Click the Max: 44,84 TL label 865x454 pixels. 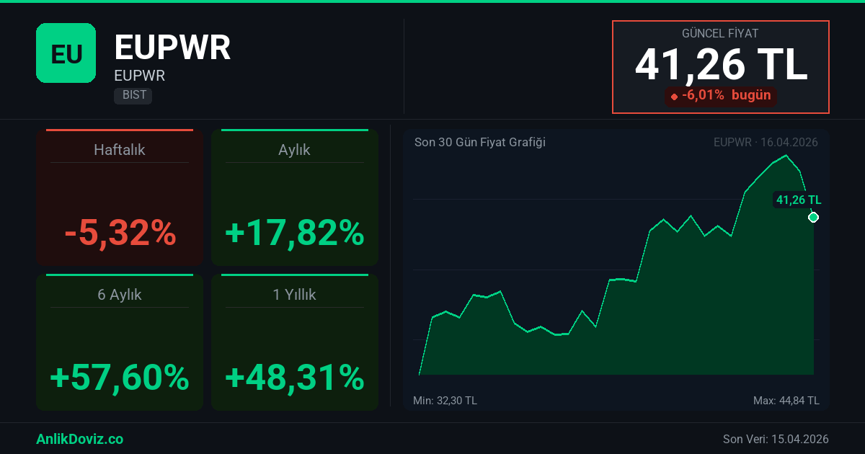pyautogui.click(x=786, y=401)
